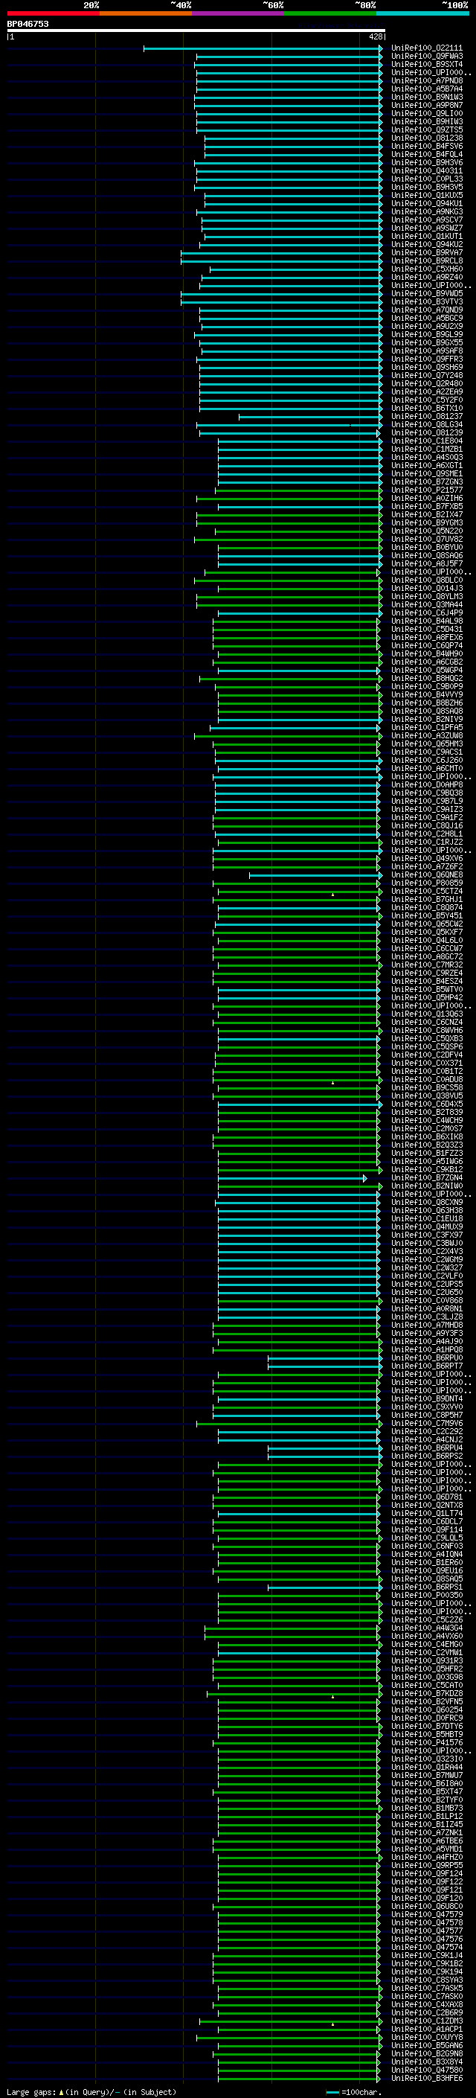Select hit label UniRef100_A7PND8
This screenshot has width=476, height=2098.
click(x=426, y=80)
